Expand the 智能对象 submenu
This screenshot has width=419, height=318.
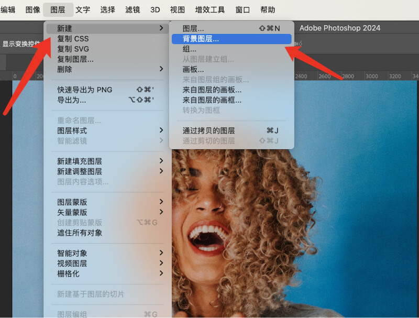[161, 253]
